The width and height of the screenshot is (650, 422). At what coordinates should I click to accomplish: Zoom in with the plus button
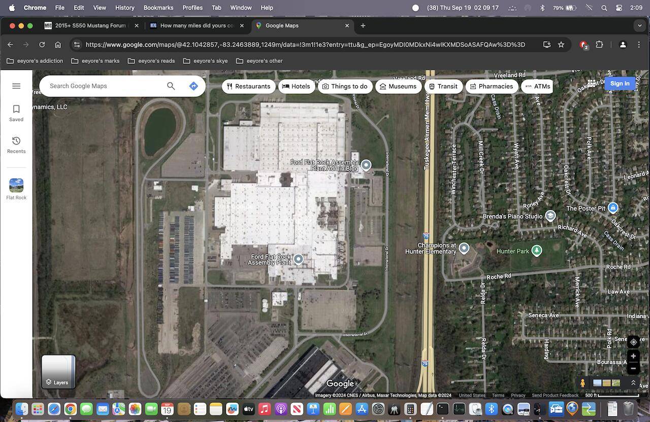tap(633, 356)
